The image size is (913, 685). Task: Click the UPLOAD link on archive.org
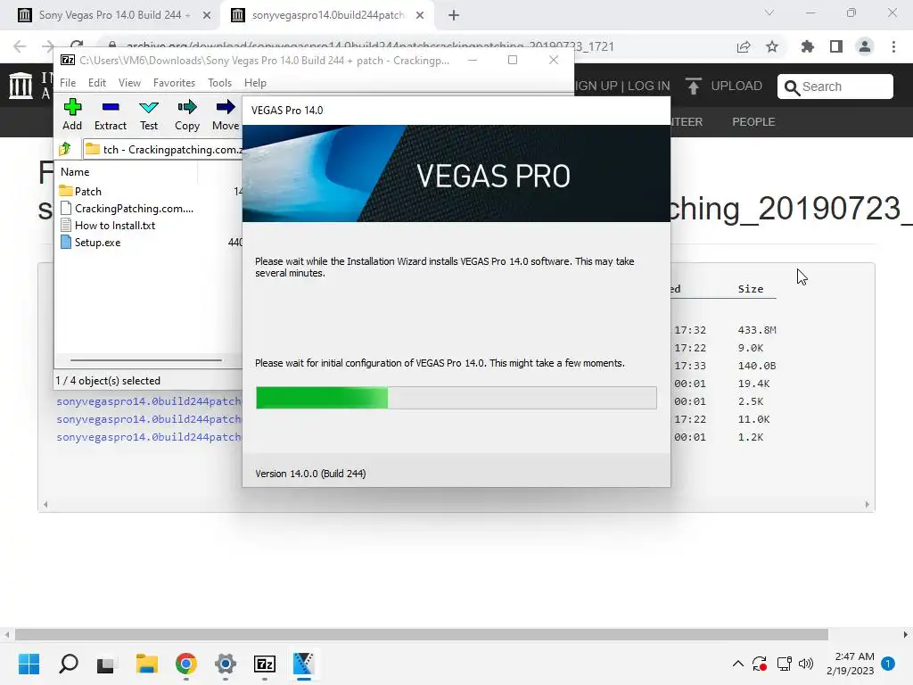(724, 87)
